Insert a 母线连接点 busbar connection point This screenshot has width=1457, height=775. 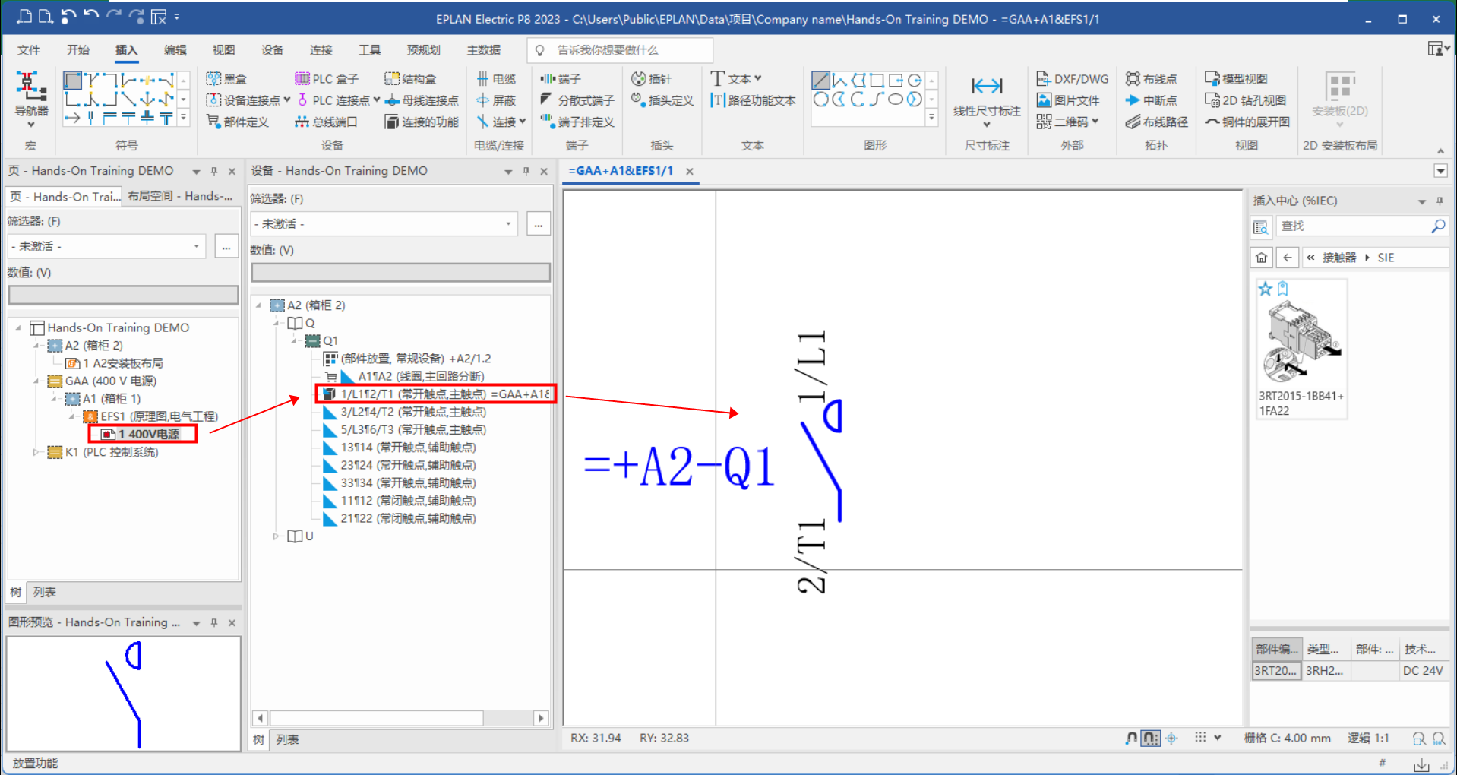pos(422,100)
